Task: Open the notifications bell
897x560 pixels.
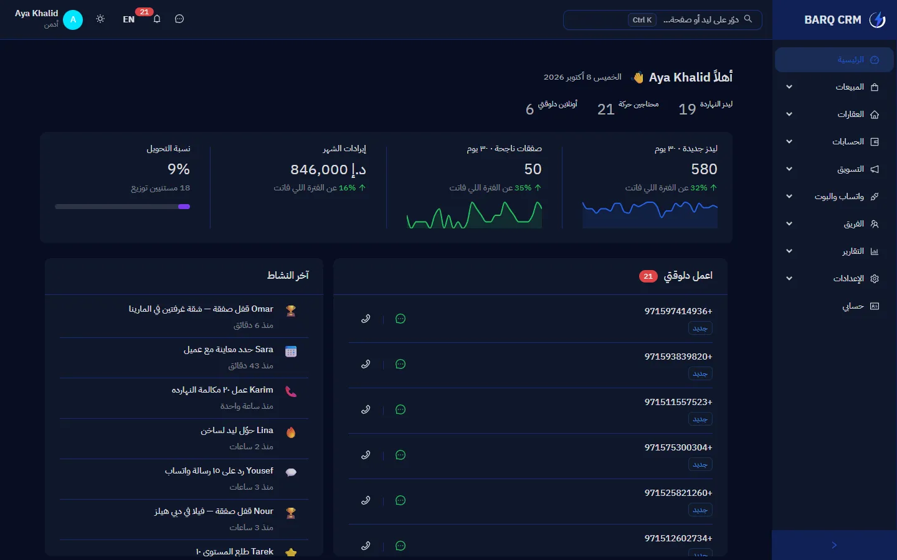Action: tap(157, 19)
